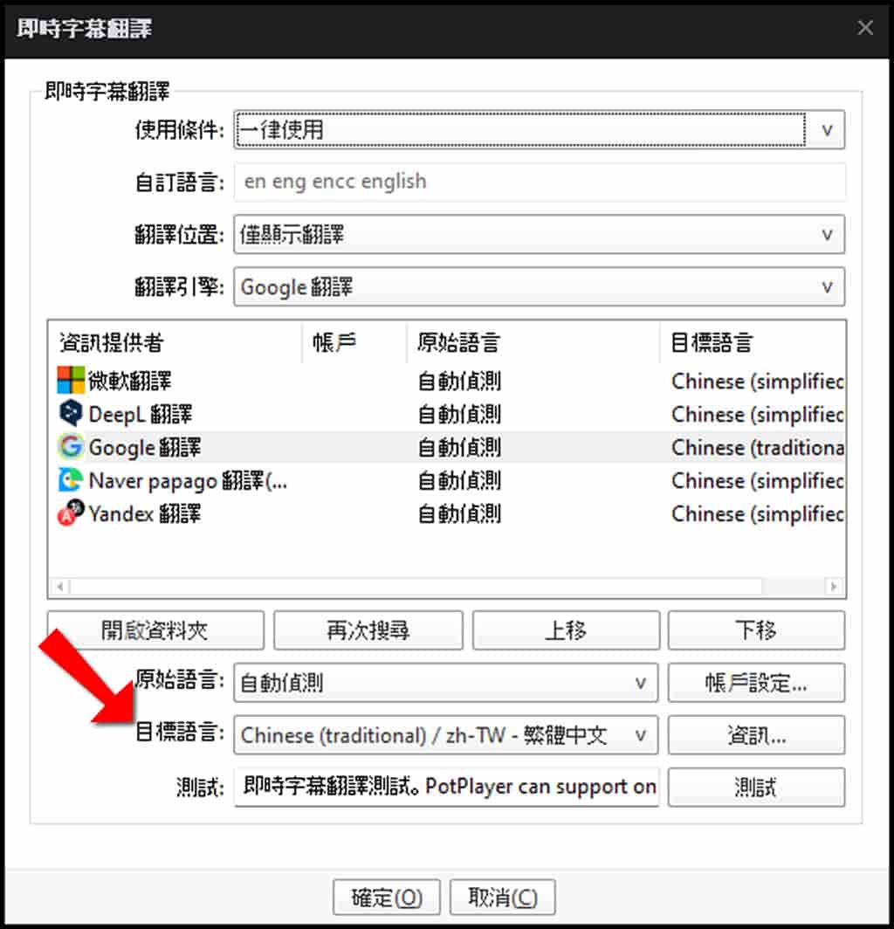Click the 目標語言 column header

pyautogui.click(x=753, y=342)
